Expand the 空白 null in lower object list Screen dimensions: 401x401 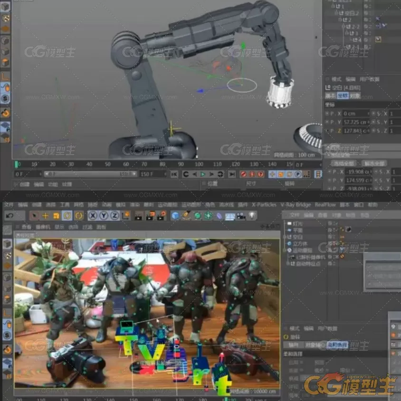point(285,237)
